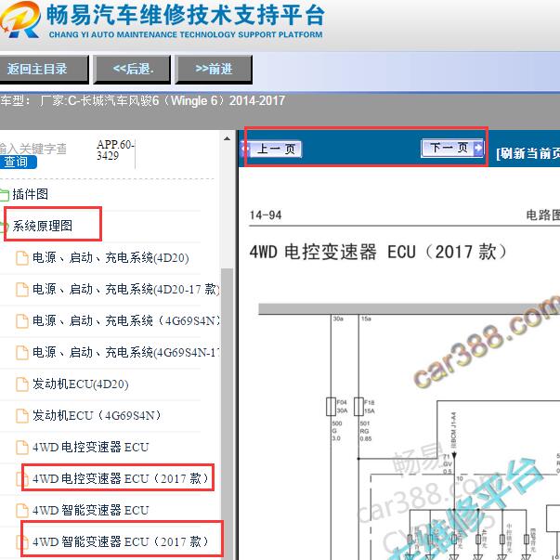This screenshot has height=560, width=560.
Task: Click the scroll-up arrow of the sidebar
Action: click(x=228, y=138)
